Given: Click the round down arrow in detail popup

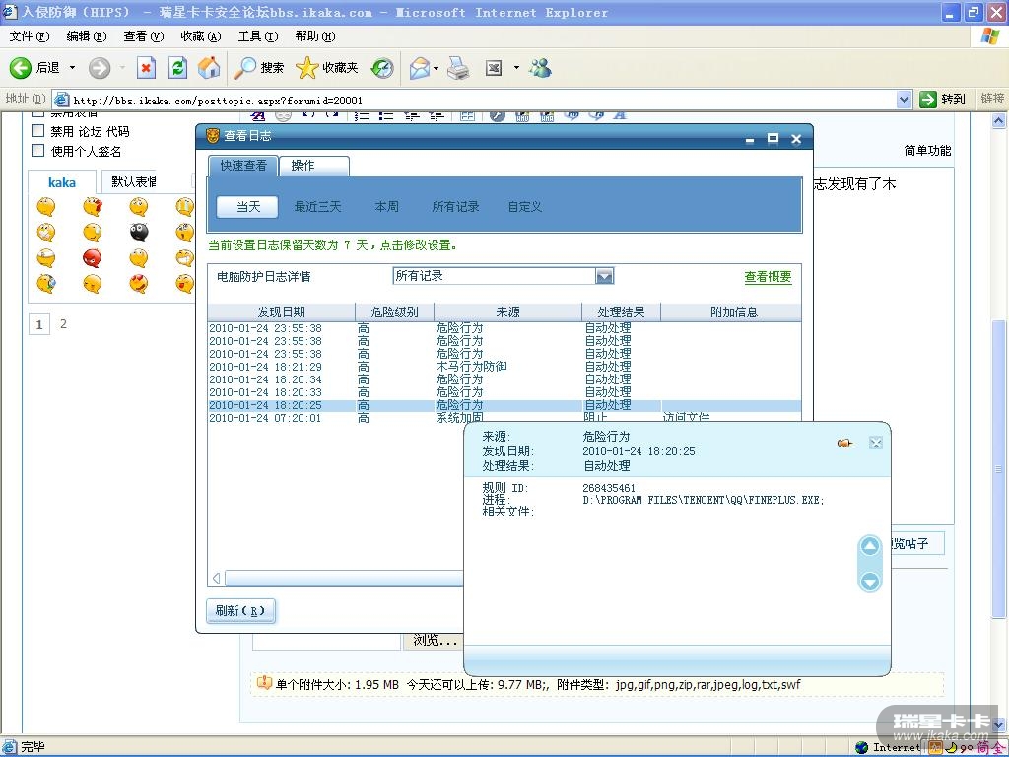Looking at the screenshot, I should point(870,582).
